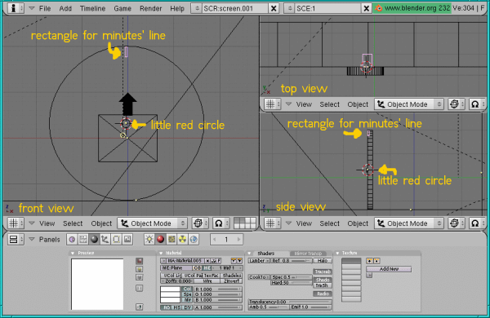490x318 pixels.
Task: Click the Blender logo link icon
Action: click(378, 8)
